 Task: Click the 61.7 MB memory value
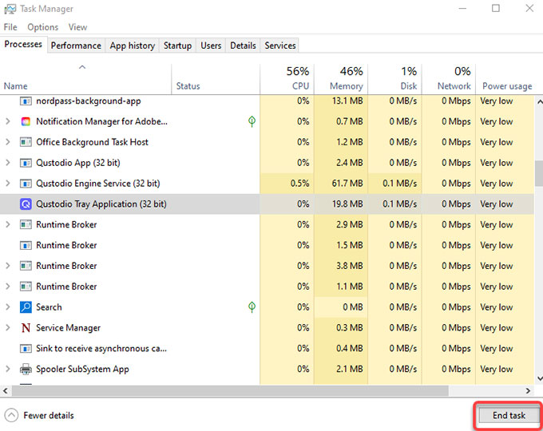coord(347,184)
